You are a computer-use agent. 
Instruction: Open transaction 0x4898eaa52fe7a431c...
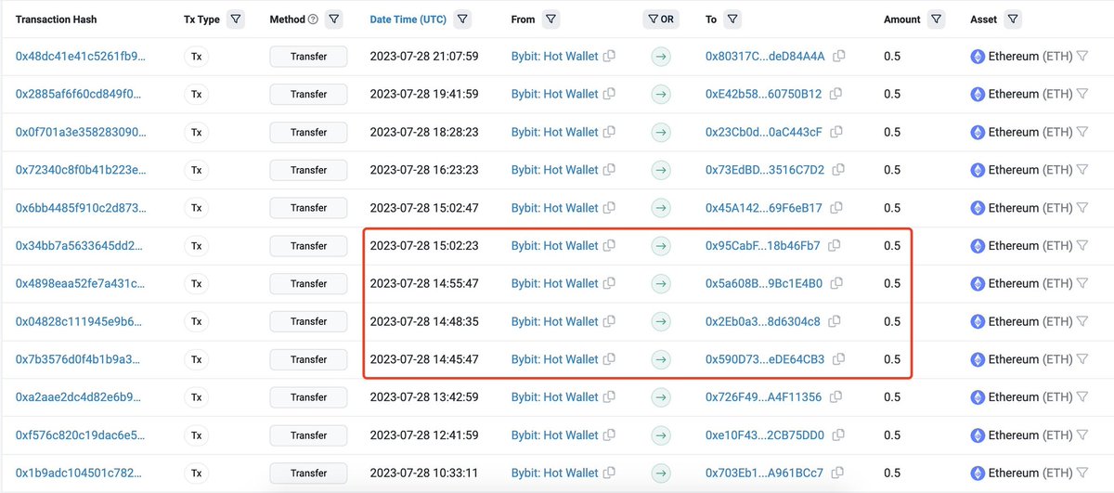(x=81, y=283)
